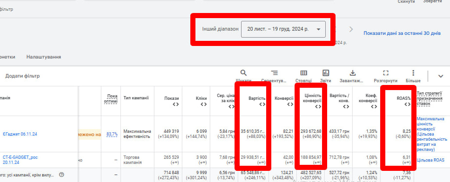The image size is (450, 182).
Task: Click the Скинути button
Action: (x=406, y=2)
